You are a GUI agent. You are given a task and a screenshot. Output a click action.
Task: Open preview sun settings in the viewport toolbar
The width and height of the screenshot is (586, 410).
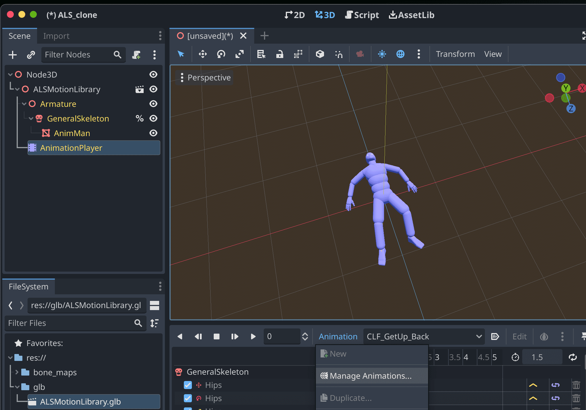tap(382, 54)
